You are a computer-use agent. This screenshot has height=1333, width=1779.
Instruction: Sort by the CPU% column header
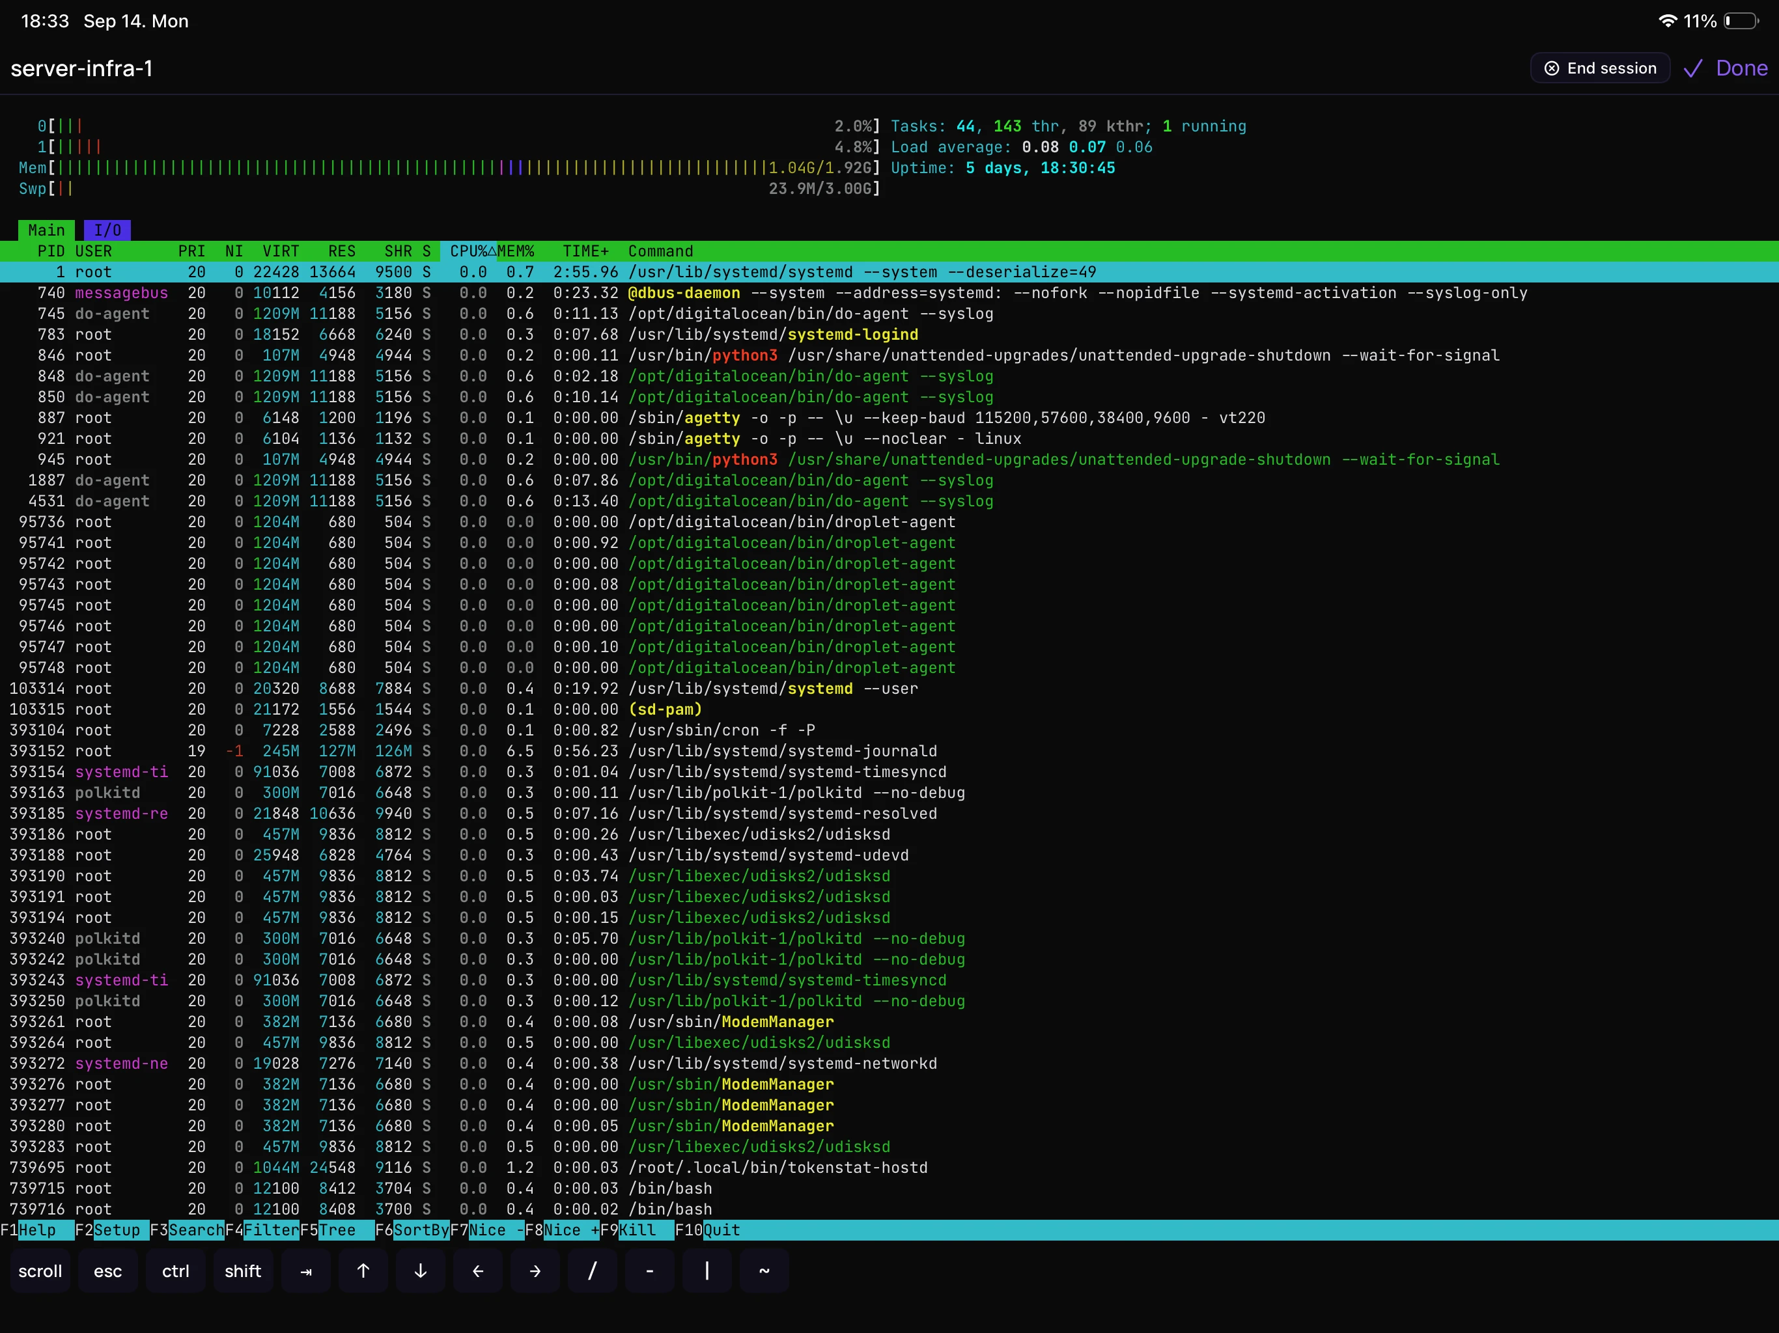469,251
